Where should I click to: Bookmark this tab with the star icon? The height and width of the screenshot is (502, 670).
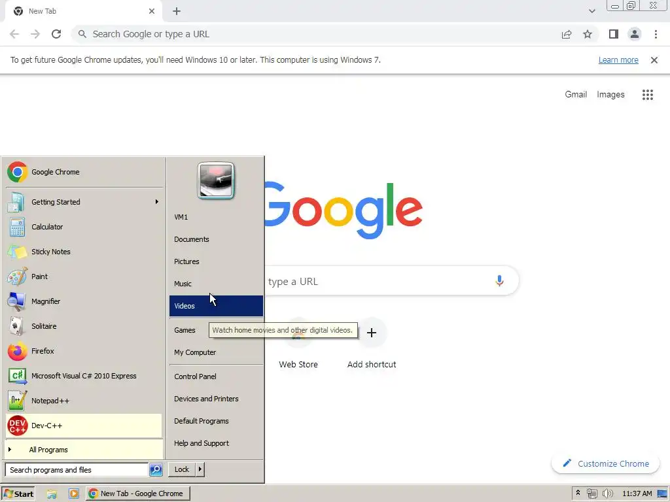click(x=588, y=34)
